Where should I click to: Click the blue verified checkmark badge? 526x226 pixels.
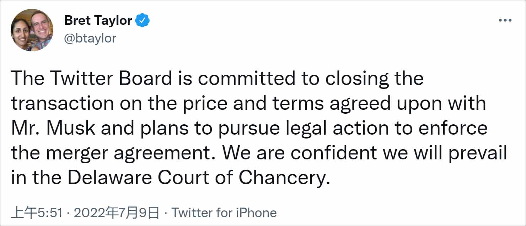143,21
